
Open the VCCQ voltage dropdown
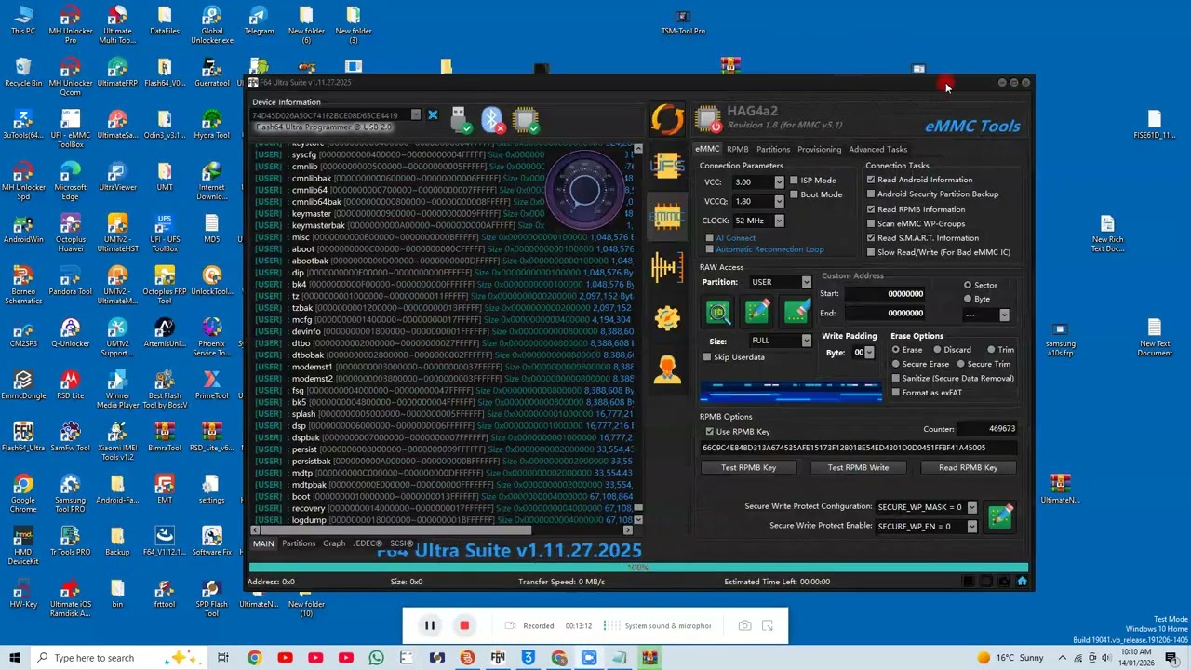coord(779,201)
